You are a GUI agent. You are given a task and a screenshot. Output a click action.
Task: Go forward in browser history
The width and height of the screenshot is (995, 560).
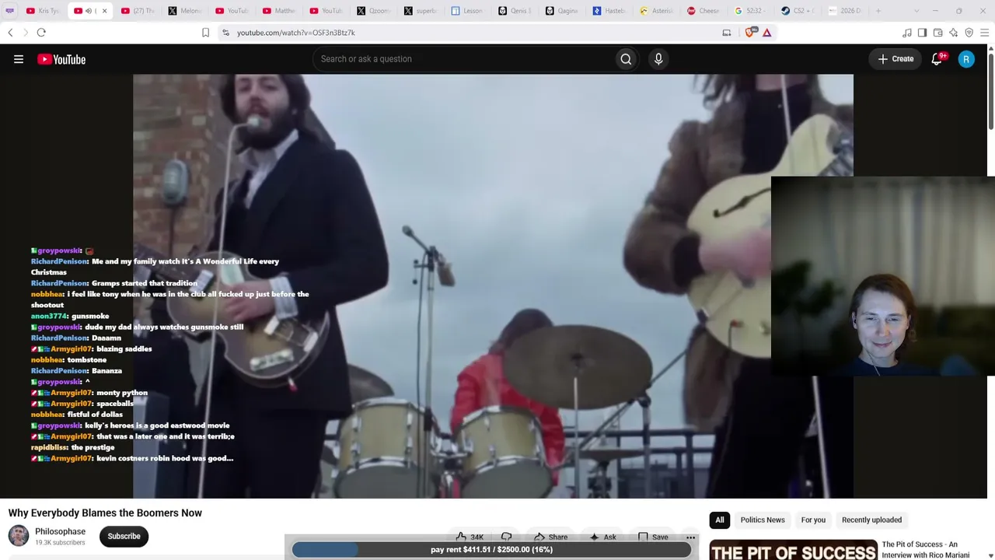click(25, 33)
